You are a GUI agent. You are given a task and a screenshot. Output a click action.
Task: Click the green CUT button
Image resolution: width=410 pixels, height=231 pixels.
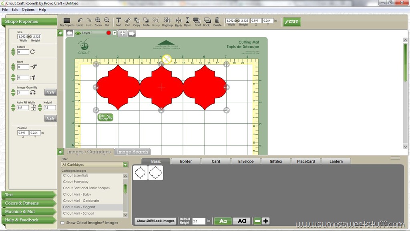[292, 22]
